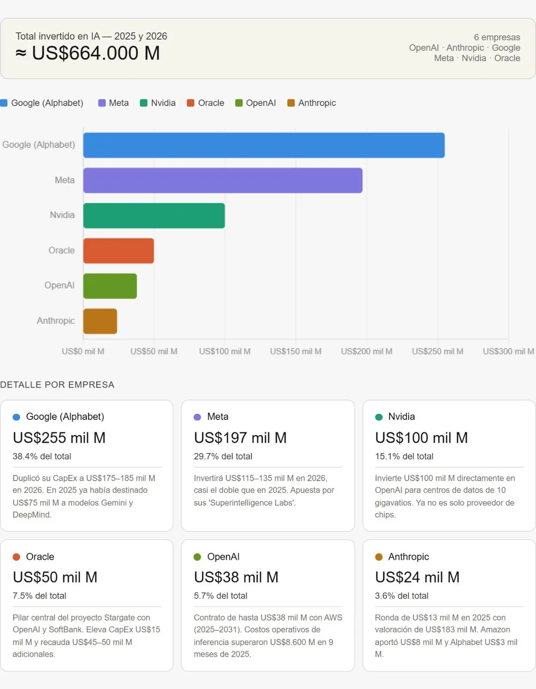
Task: Click the teal Nvidia chart bar
Action: [154, 215]
